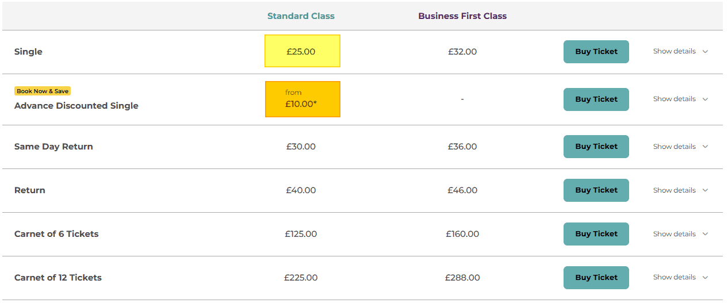Select the highlighted £25.00 Standard Single price

click(302, 51)
